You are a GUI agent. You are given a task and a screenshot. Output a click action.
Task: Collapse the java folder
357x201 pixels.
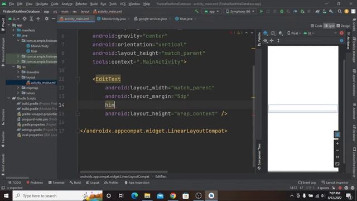(x=13, y=36)
